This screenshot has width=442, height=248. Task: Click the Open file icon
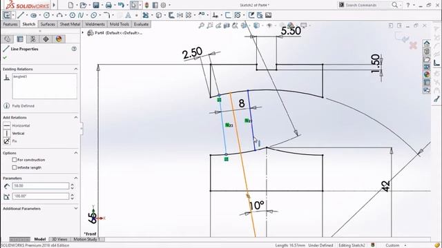(83, 5)
